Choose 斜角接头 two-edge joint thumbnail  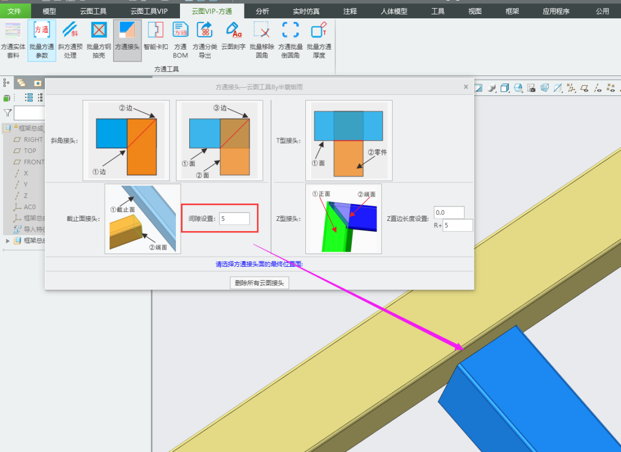tap(126, 140)
